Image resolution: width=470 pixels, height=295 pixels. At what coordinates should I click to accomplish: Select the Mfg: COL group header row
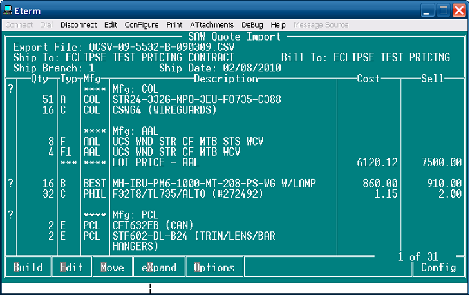[x=135, y=89]
